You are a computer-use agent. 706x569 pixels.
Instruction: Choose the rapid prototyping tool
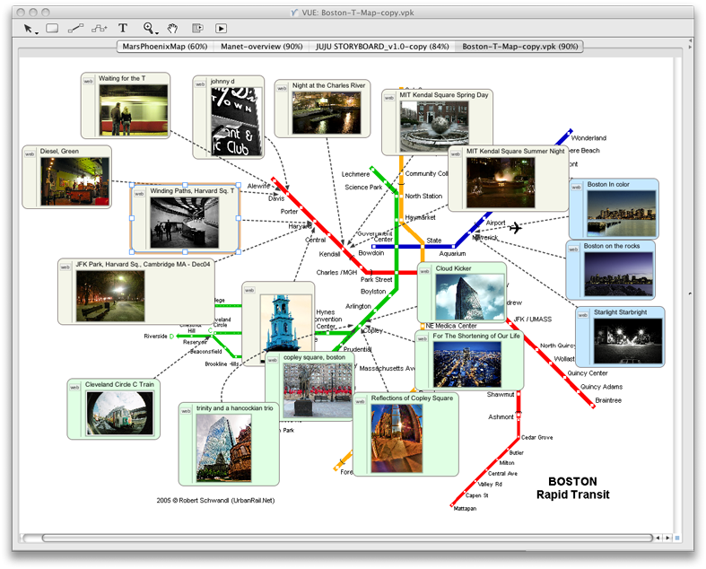(x=100, y=29)
